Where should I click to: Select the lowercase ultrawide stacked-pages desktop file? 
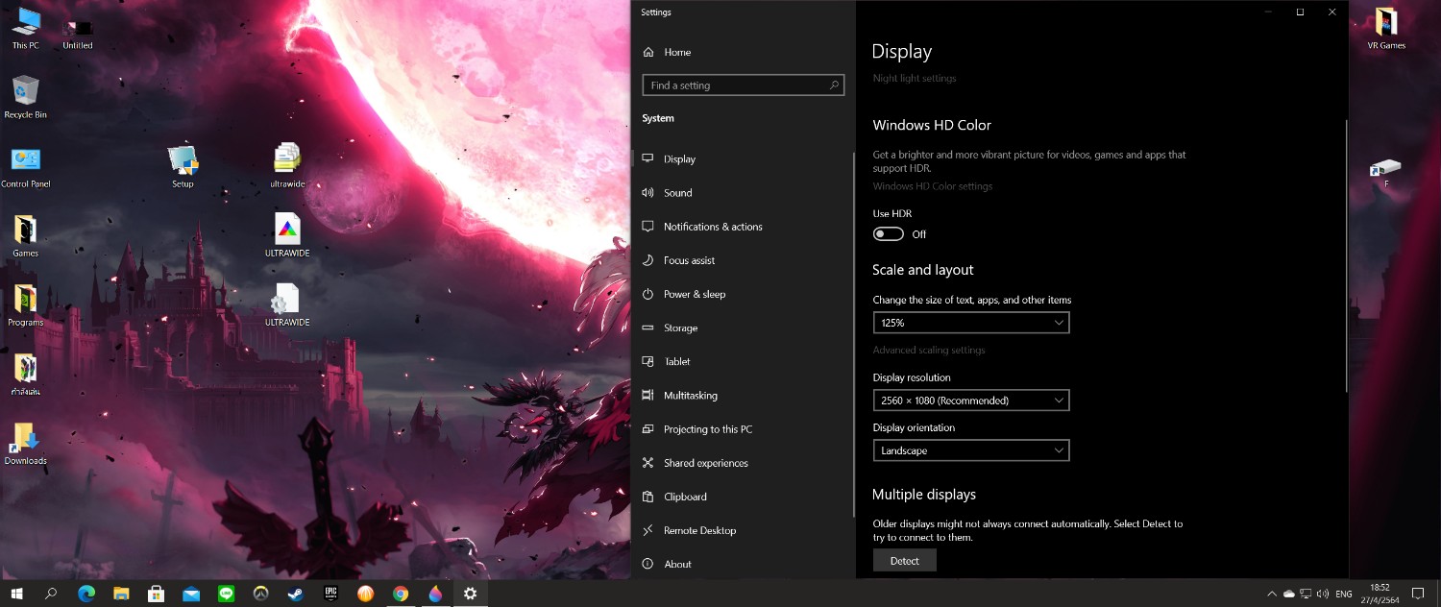287,166
